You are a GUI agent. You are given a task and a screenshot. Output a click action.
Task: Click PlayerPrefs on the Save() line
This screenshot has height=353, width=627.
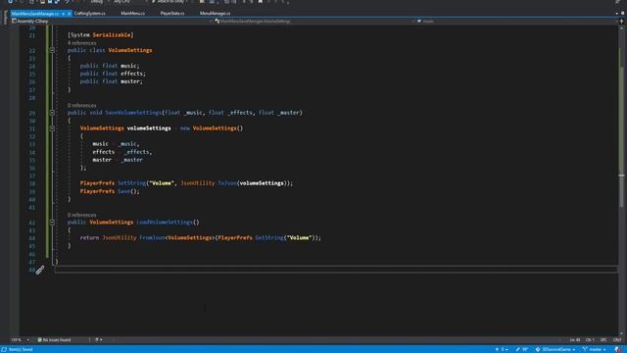click(x=97, y=191)
